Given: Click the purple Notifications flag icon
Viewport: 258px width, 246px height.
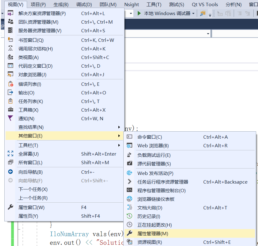Looking at the screenshot, I should coord(10,118).
